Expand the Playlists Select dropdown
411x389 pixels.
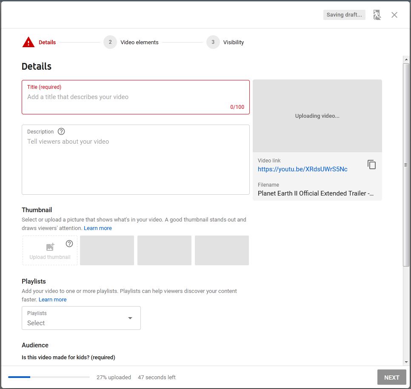(81, 318)
